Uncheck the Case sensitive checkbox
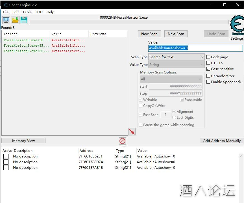The width and height of the screenshot is (244, 203). click(208, 69)
